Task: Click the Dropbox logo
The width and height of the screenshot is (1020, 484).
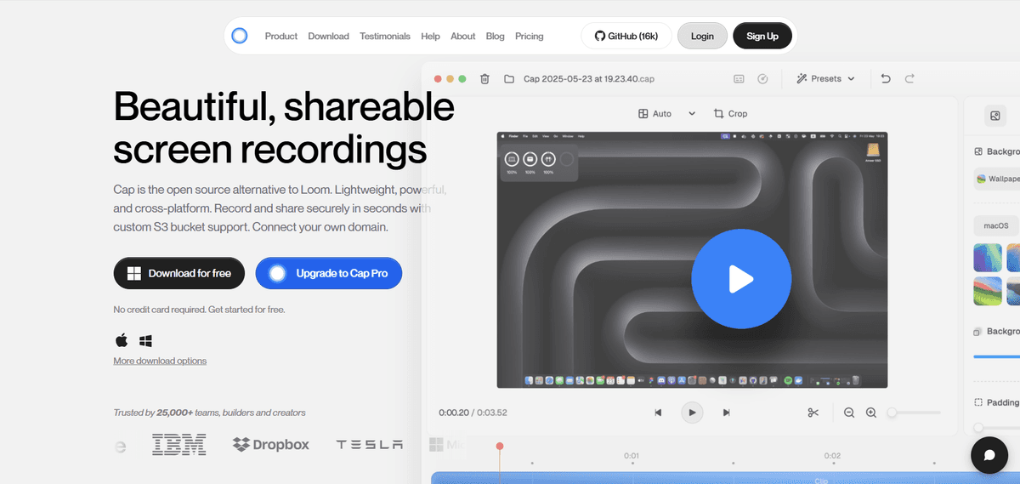Action: 271,444
